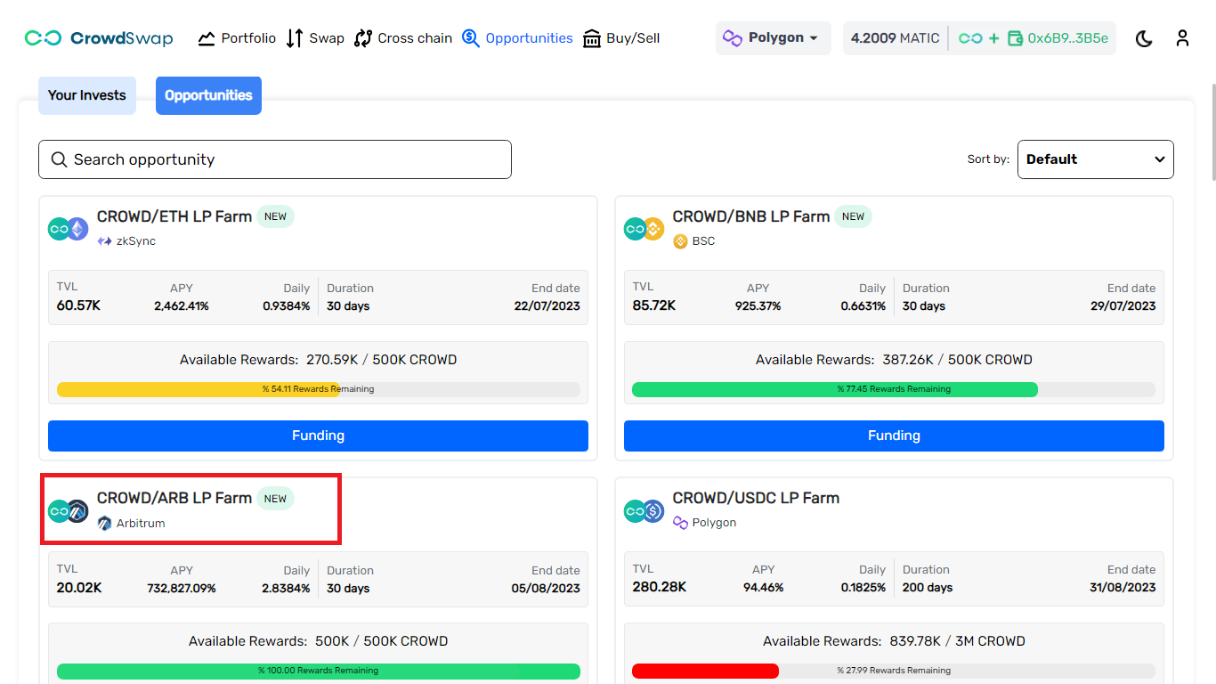The height and width of the screenshot is (684, 1216).
Task: Click Funding on CROWD/ETH LP Farm
Action: [x=318, y=436]
